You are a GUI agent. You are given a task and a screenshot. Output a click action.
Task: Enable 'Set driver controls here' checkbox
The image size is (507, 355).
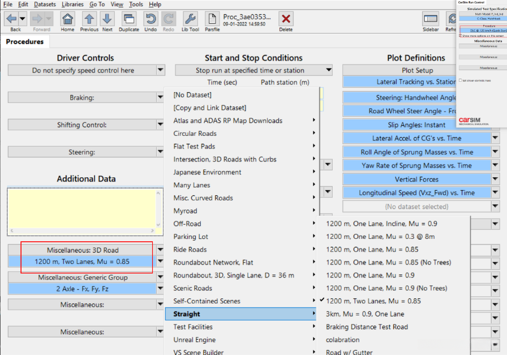(x=460, y=80)
